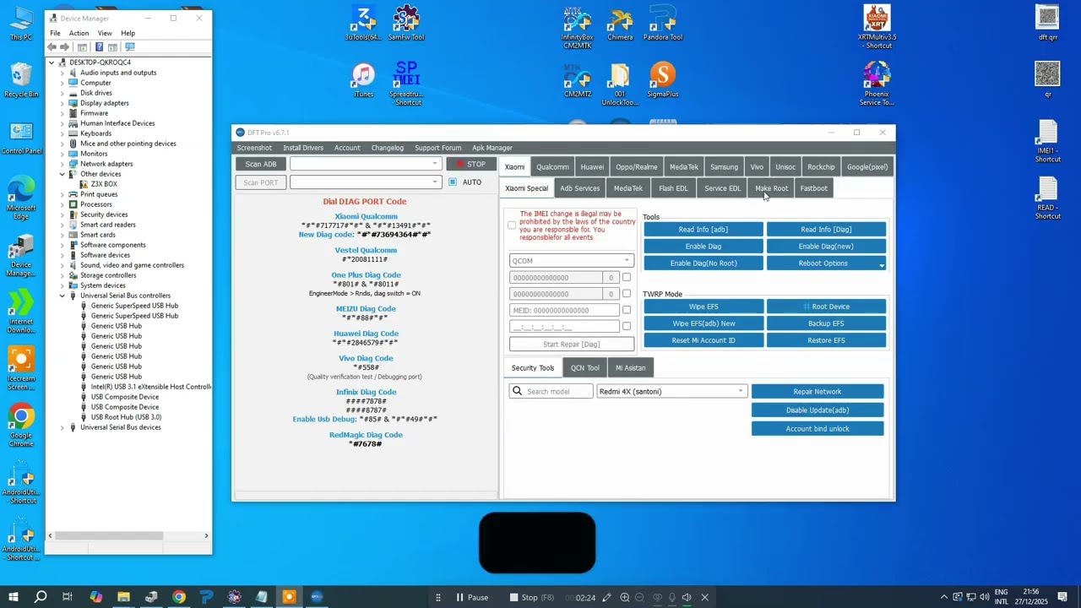This screenshot has width=1081, height=608.
Task: Click the Read Info [adb] button
Action: [x=703, y=230]
